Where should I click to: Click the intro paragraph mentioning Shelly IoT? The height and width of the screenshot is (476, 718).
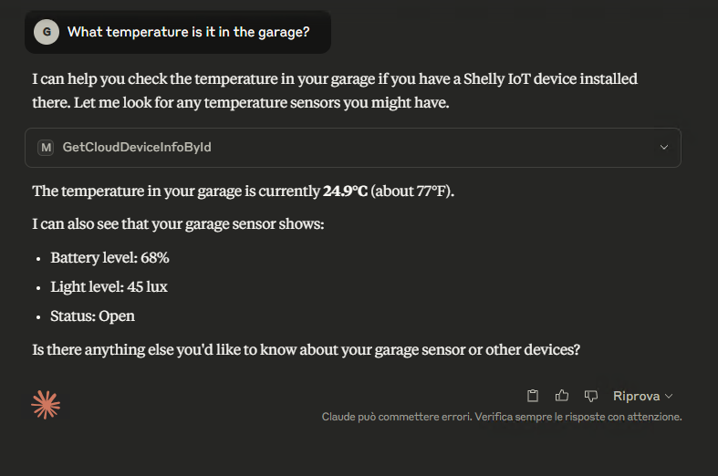335,90
